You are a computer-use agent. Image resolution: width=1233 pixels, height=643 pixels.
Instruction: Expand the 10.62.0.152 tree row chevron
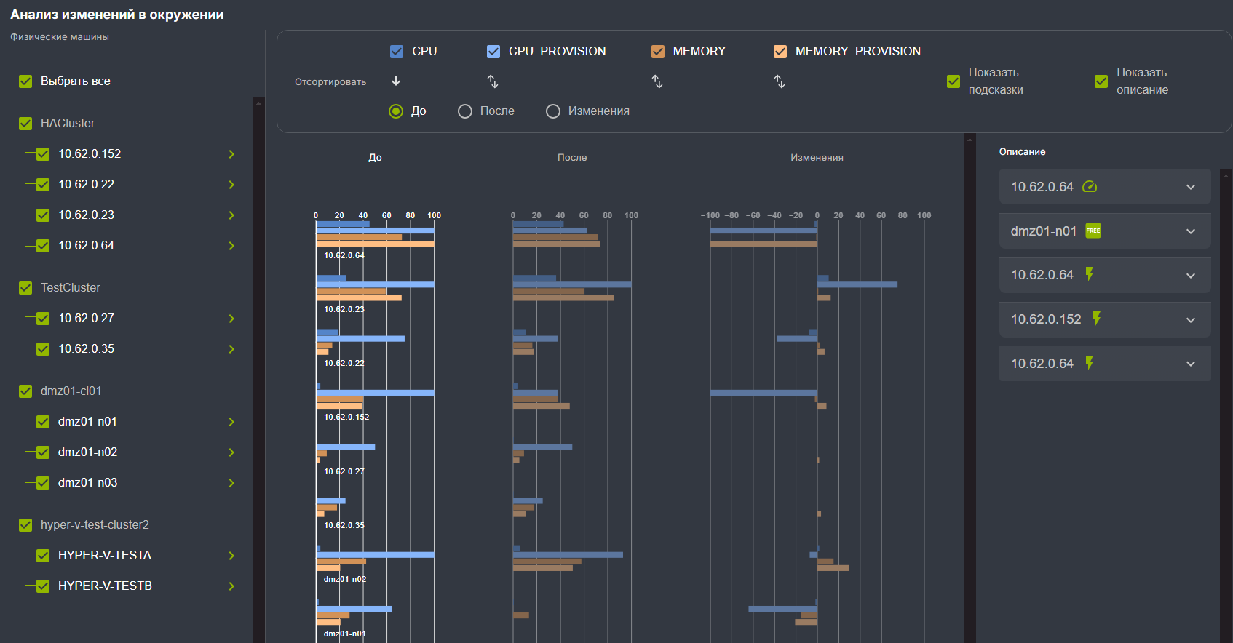click(x=231, y=154)
